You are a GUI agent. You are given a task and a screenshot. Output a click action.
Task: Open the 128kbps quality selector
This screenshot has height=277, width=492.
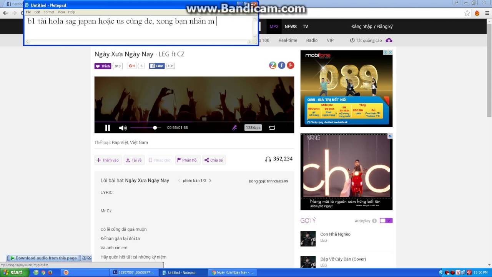253,128
